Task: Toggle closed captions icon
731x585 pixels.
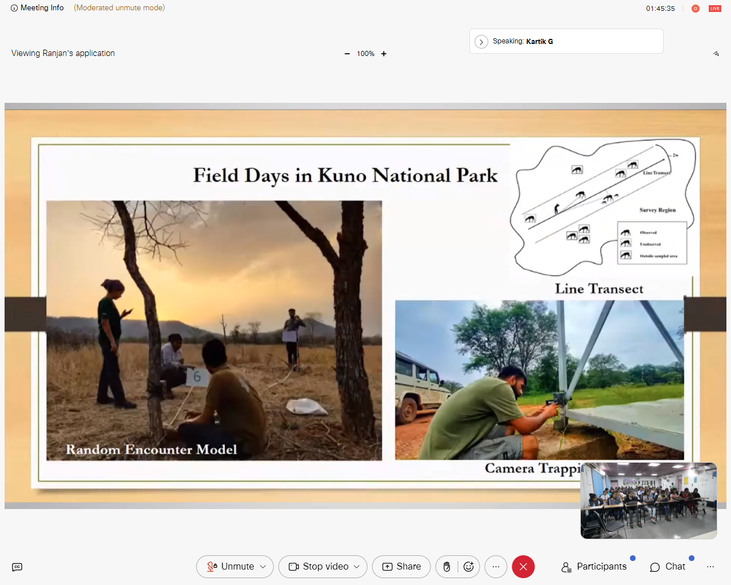Action: pos(17,567)
